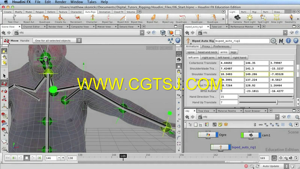
Task: Add new tab in the network pane
Action: tap(271, 110)
